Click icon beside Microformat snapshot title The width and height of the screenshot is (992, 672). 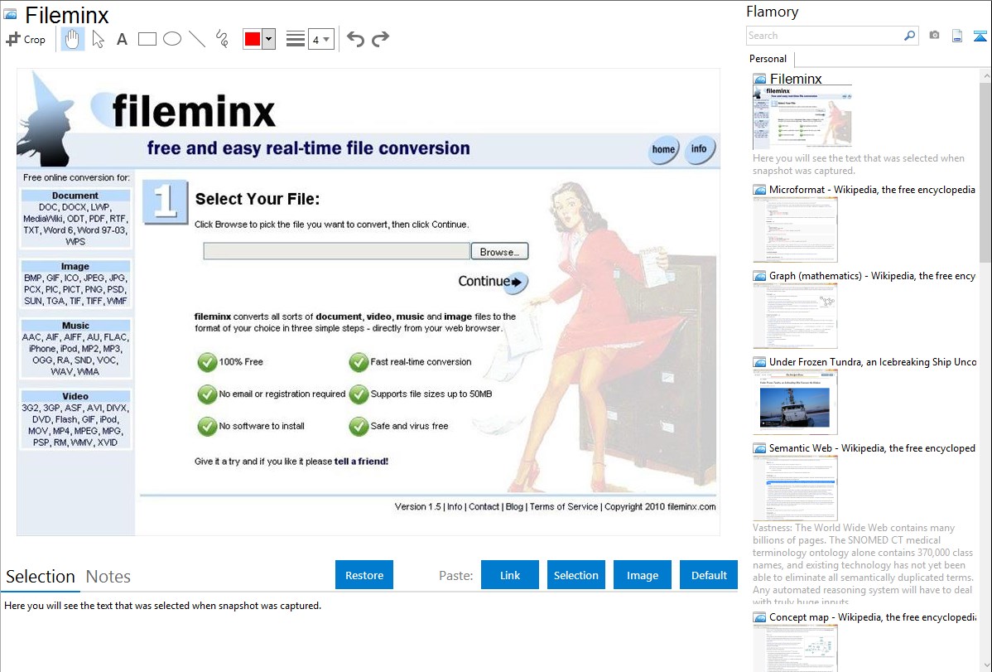[759, 190]
